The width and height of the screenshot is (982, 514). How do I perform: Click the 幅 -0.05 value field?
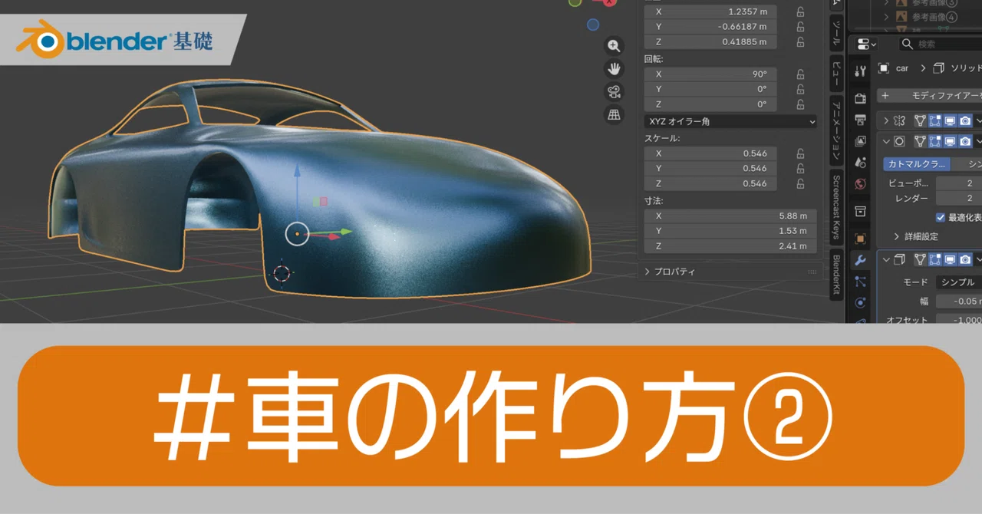coord(959,301)
